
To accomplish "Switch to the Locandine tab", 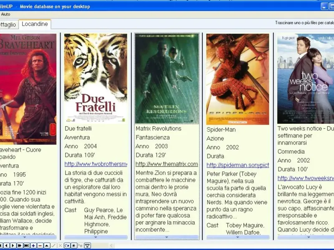I will pyautogui.click(x=35, y=24).
